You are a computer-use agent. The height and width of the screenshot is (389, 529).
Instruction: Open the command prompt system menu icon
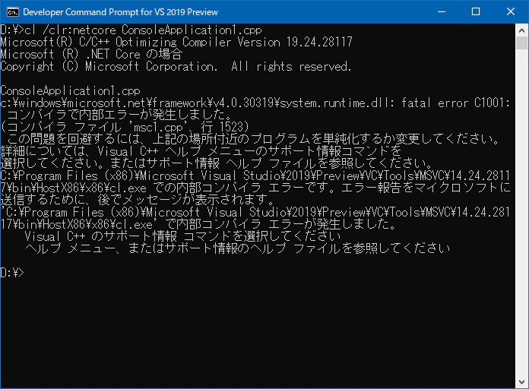(x=12, y=12)
